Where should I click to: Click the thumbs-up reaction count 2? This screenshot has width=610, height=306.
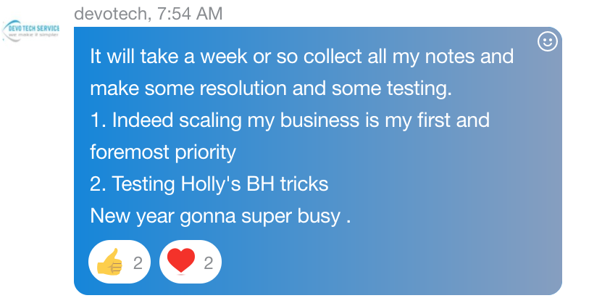pyautogui.click(x=138, y=262)
